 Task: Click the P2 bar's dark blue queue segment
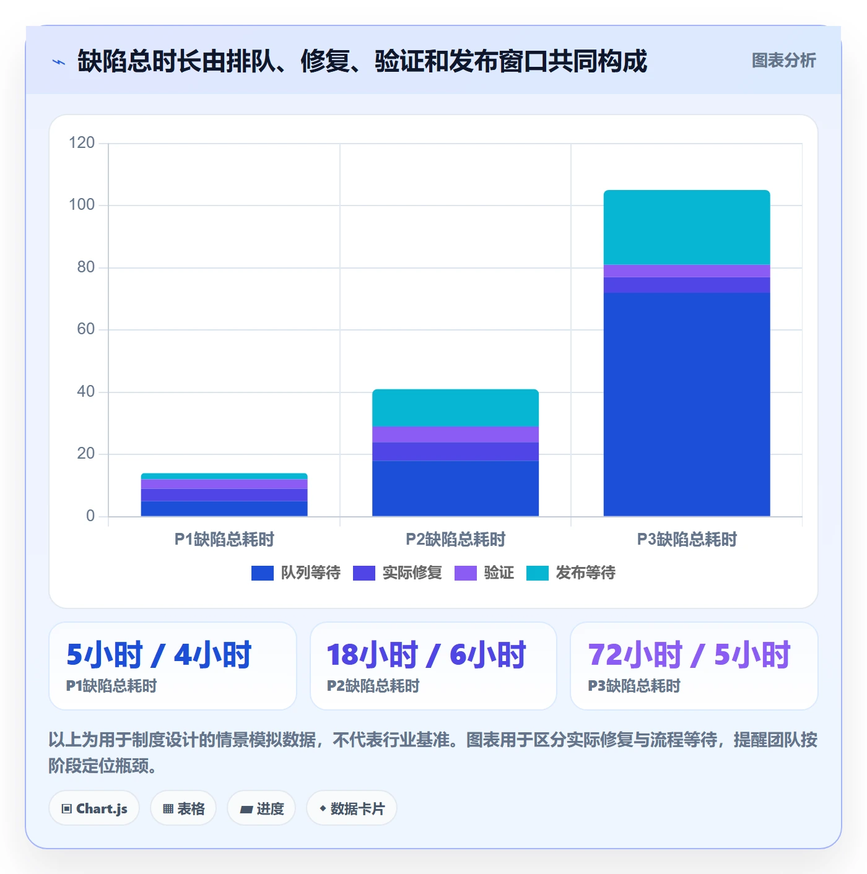coord(455,488)
